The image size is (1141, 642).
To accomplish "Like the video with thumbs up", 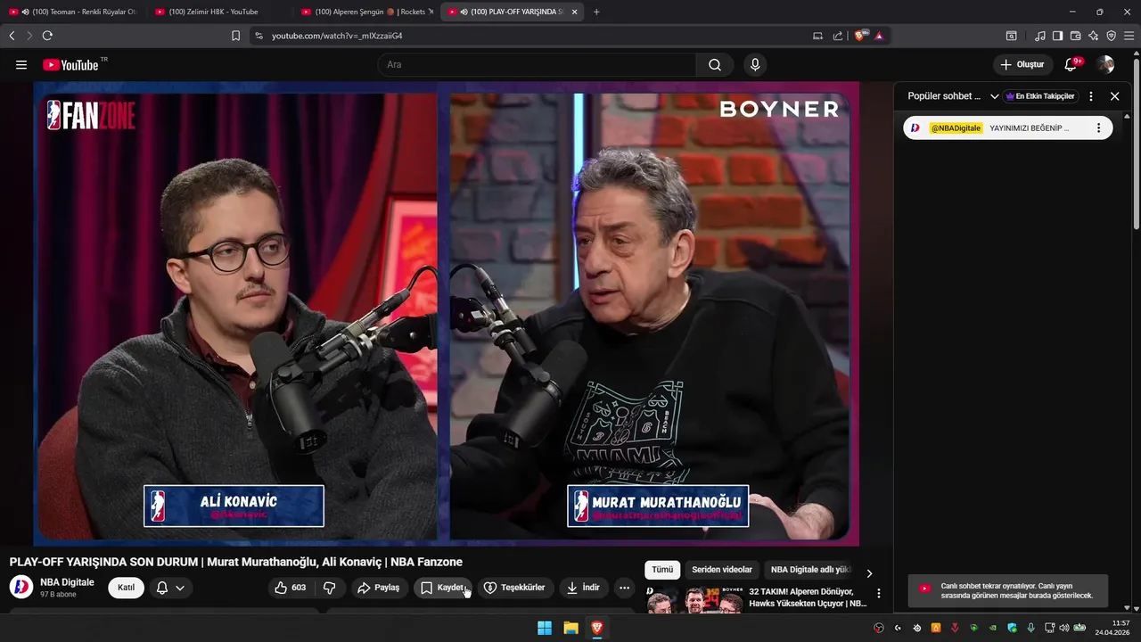I will pyautogui.click(x=291, y=588).
